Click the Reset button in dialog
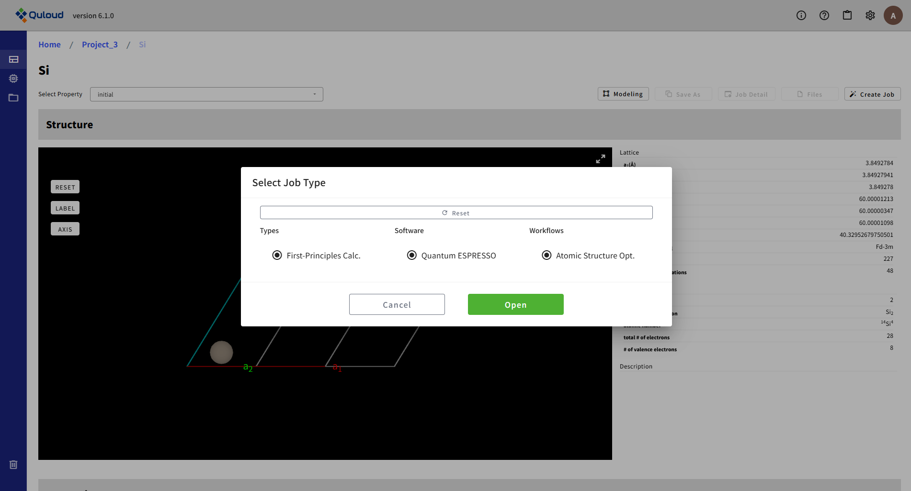The height and width of the screenshot is (491, 911). click(x=456, y=212)
